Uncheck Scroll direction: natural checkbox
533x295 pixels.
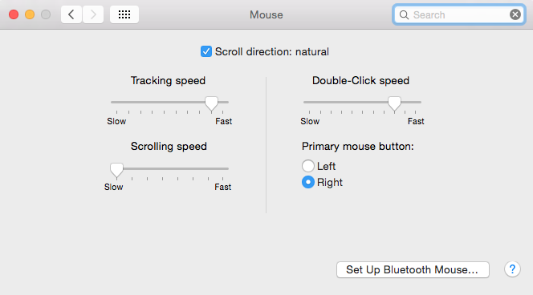[x=206, y=51]
